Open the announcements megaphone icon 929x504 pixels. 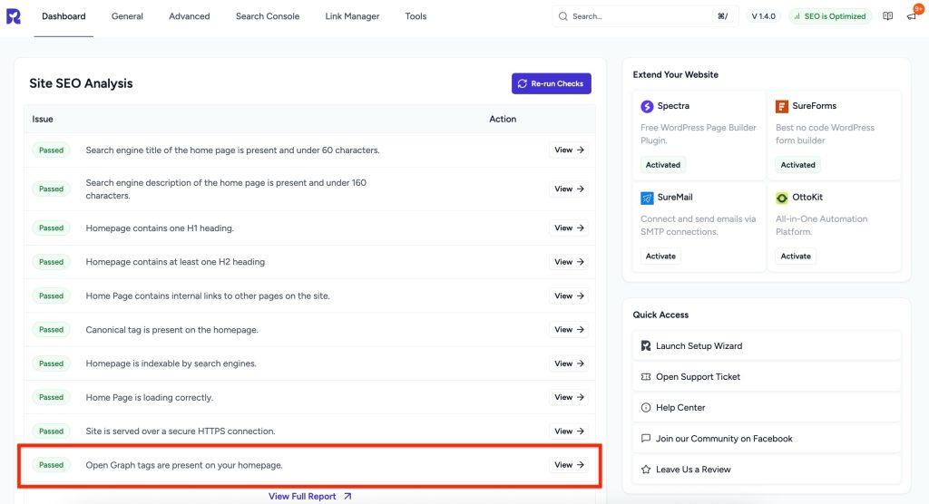point(911,16)
